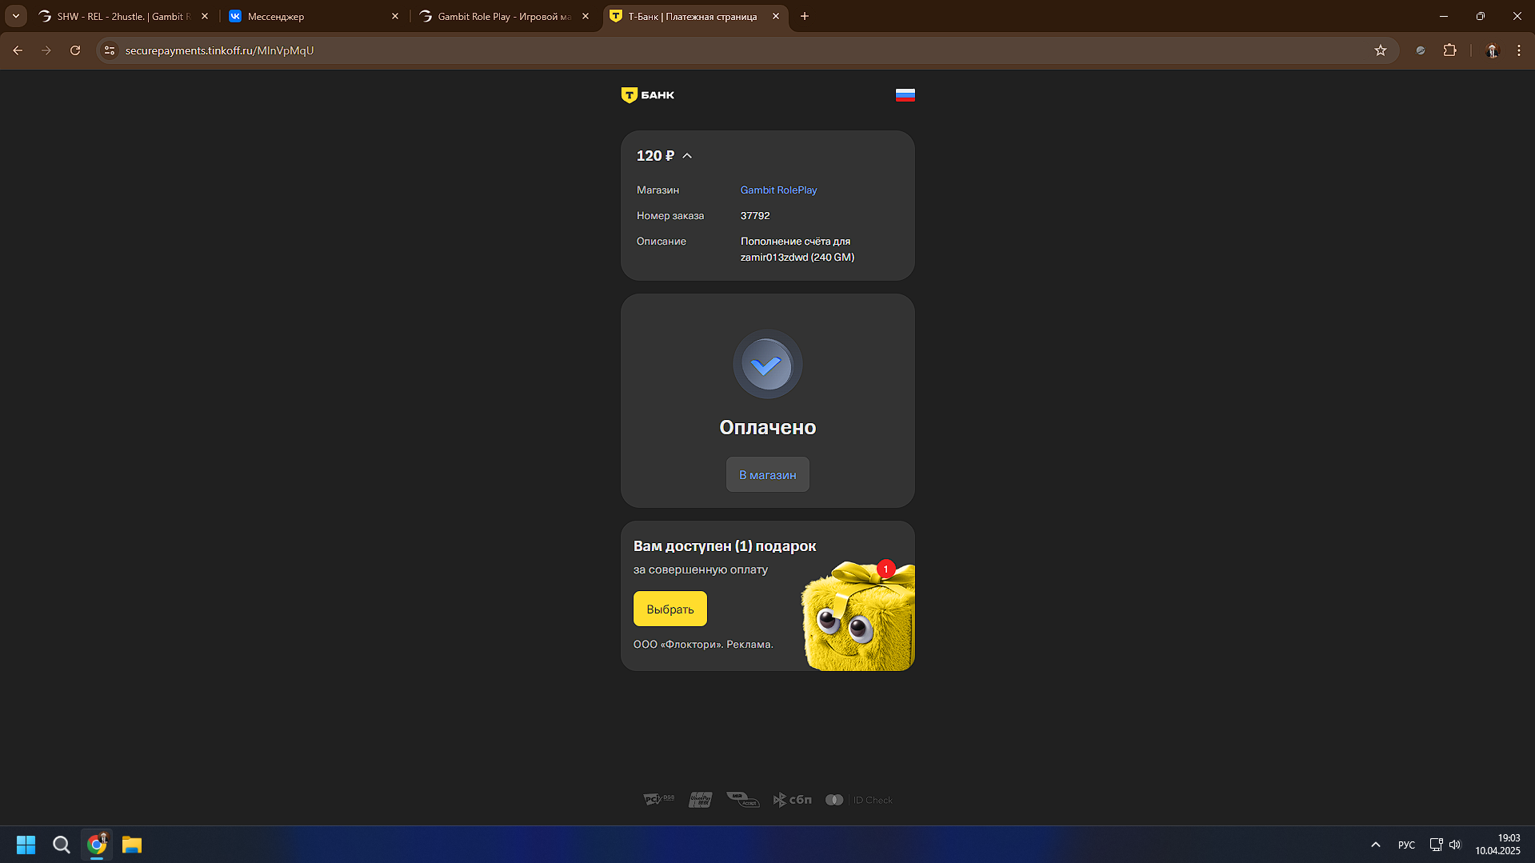
Task: Open new browser tab
Action: click(x=804, y=16)
